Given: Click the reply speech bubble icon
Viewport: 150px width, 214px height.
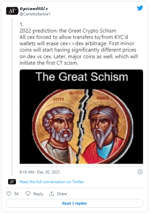Looking at the screenshot, I should [x=28, y=194].
